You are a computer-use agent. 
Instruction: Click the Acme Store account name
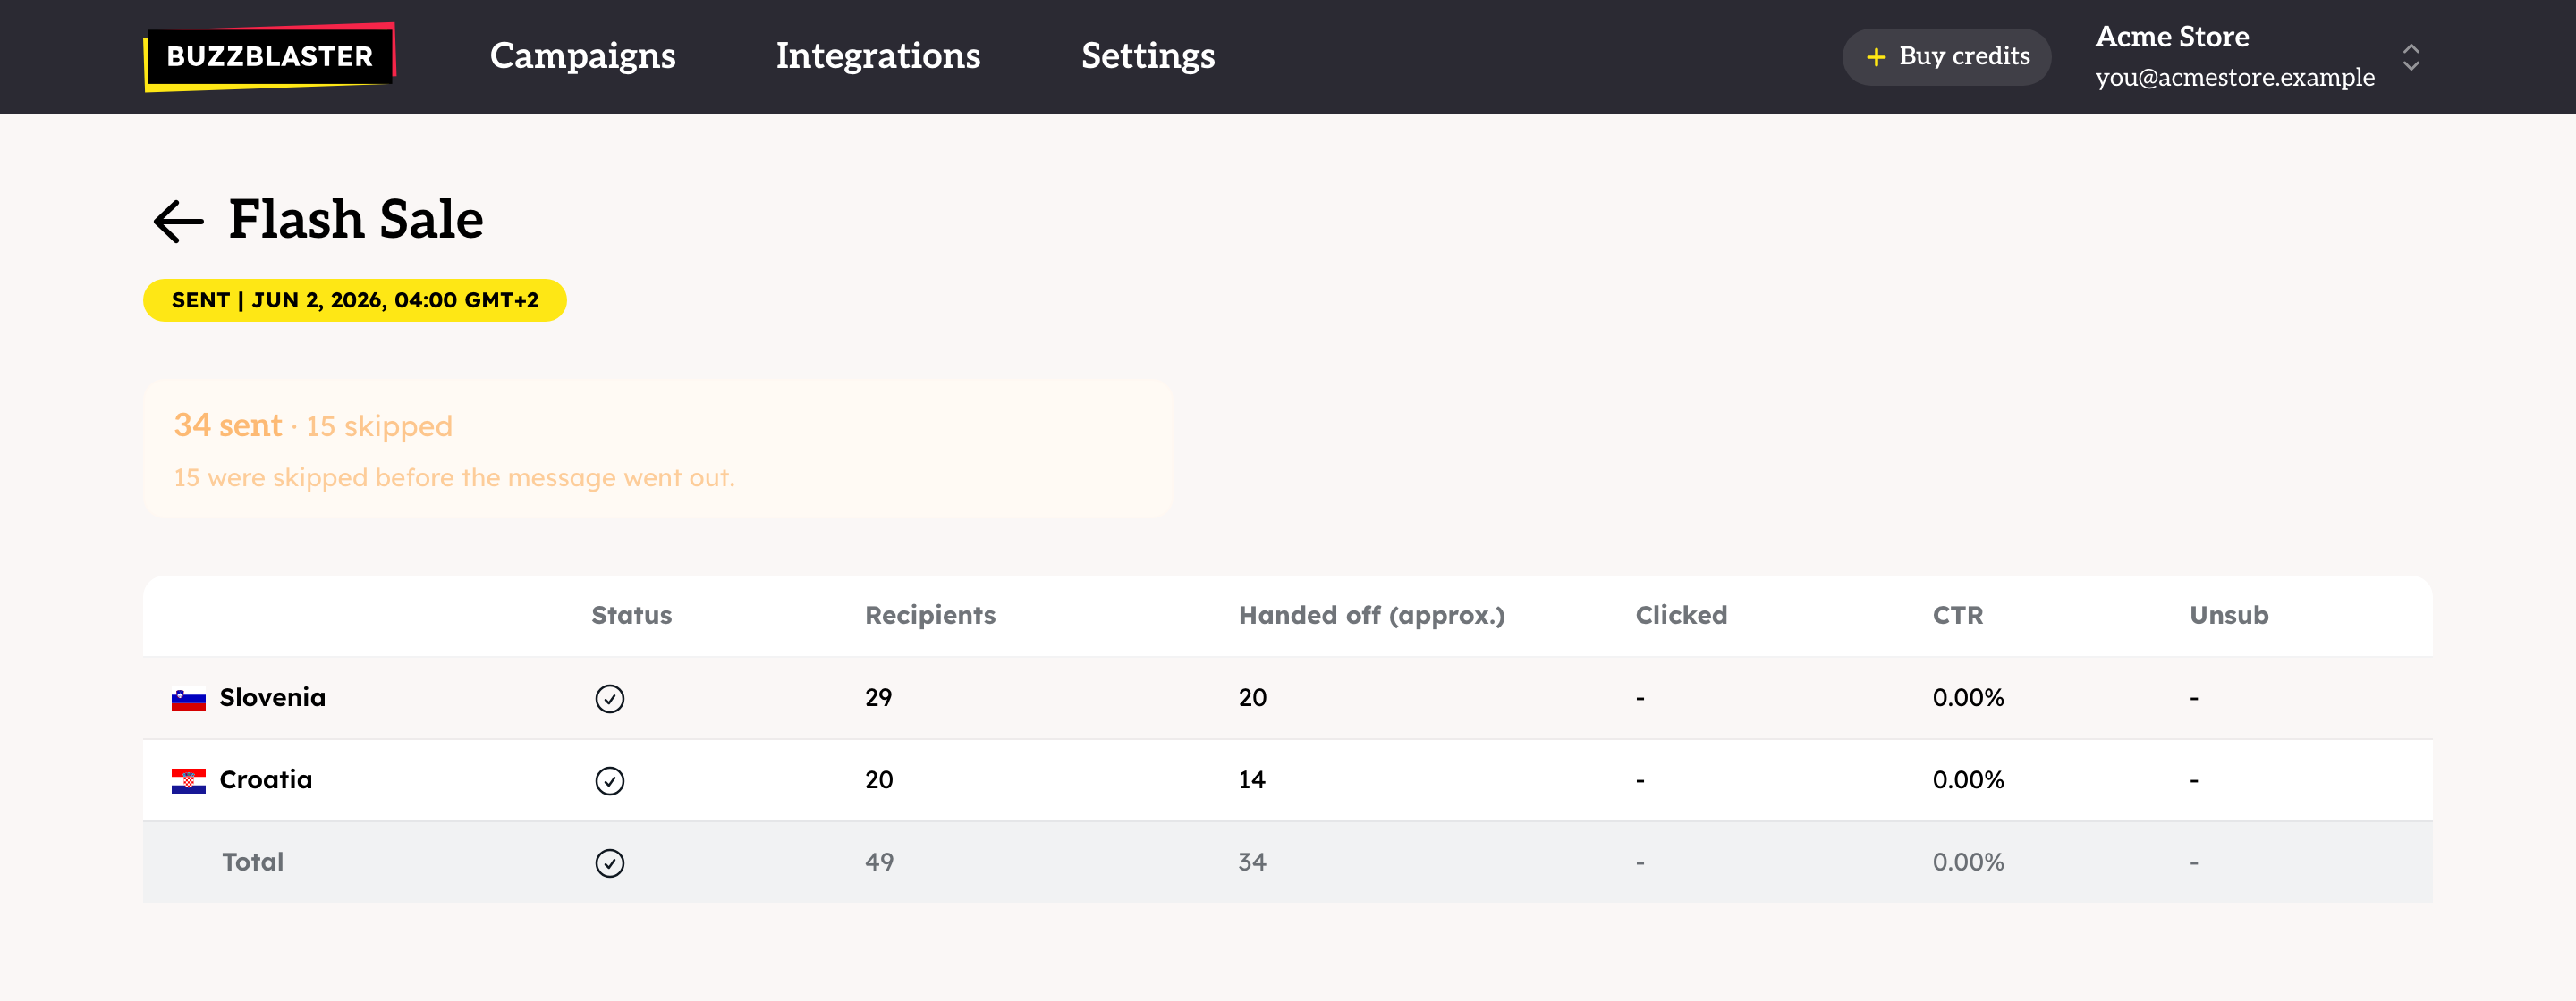2172,37
